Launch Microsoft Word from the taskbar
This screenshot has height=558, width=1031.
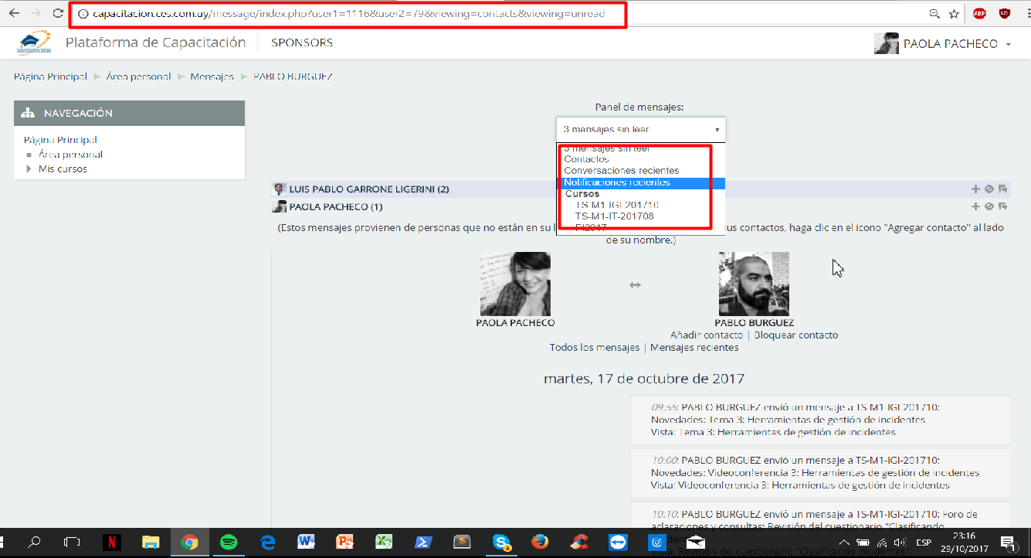coord(306,542)
